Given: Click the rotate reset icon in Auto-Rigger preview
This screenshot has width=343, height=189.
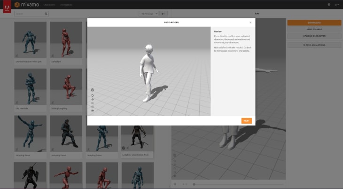Looking at the screenshot, I should pyautogui.click(x=92, y=96).
